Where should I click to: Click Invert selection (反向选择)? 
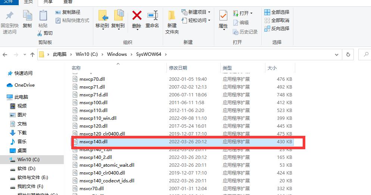point(277,29)
